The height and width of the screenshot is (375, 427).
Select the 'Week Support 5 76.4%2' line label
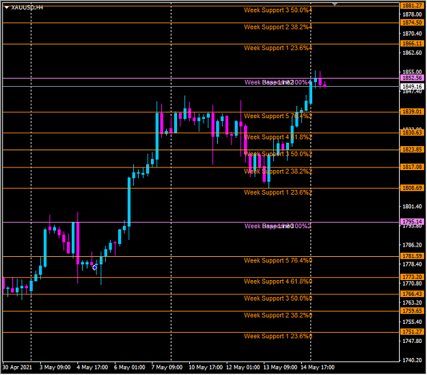[x=278, y=116]
